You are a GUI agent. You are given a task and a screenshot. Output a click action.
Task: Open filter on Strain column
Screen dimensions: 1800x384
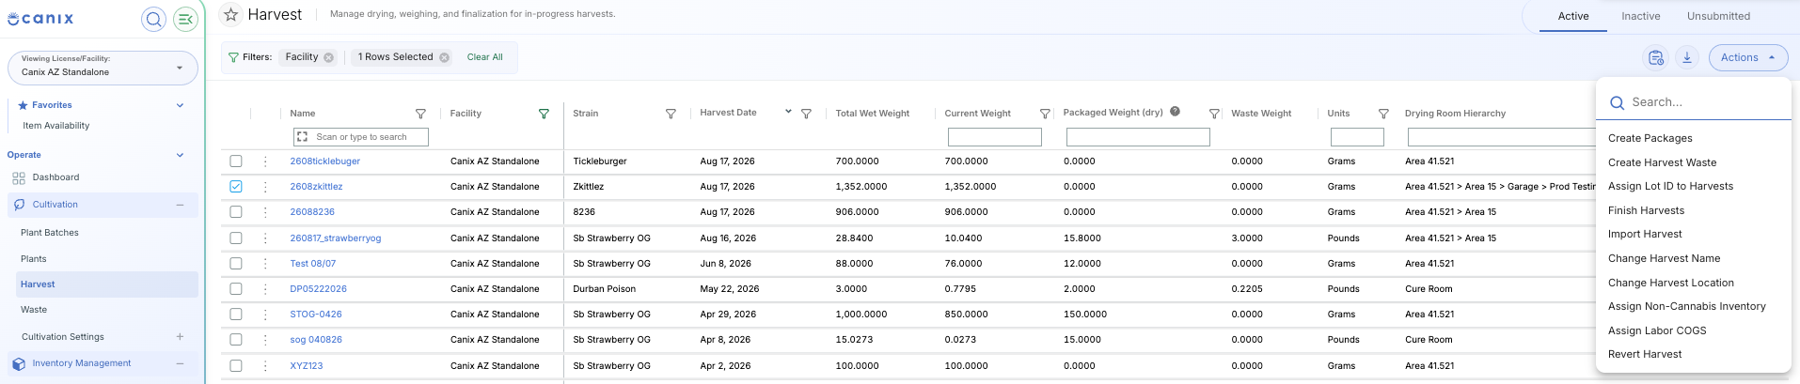(671, 114)
